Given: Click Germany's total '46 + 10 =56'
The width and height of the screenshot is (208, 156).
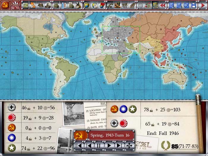Looking at the screenshot, I should (38, 108).
